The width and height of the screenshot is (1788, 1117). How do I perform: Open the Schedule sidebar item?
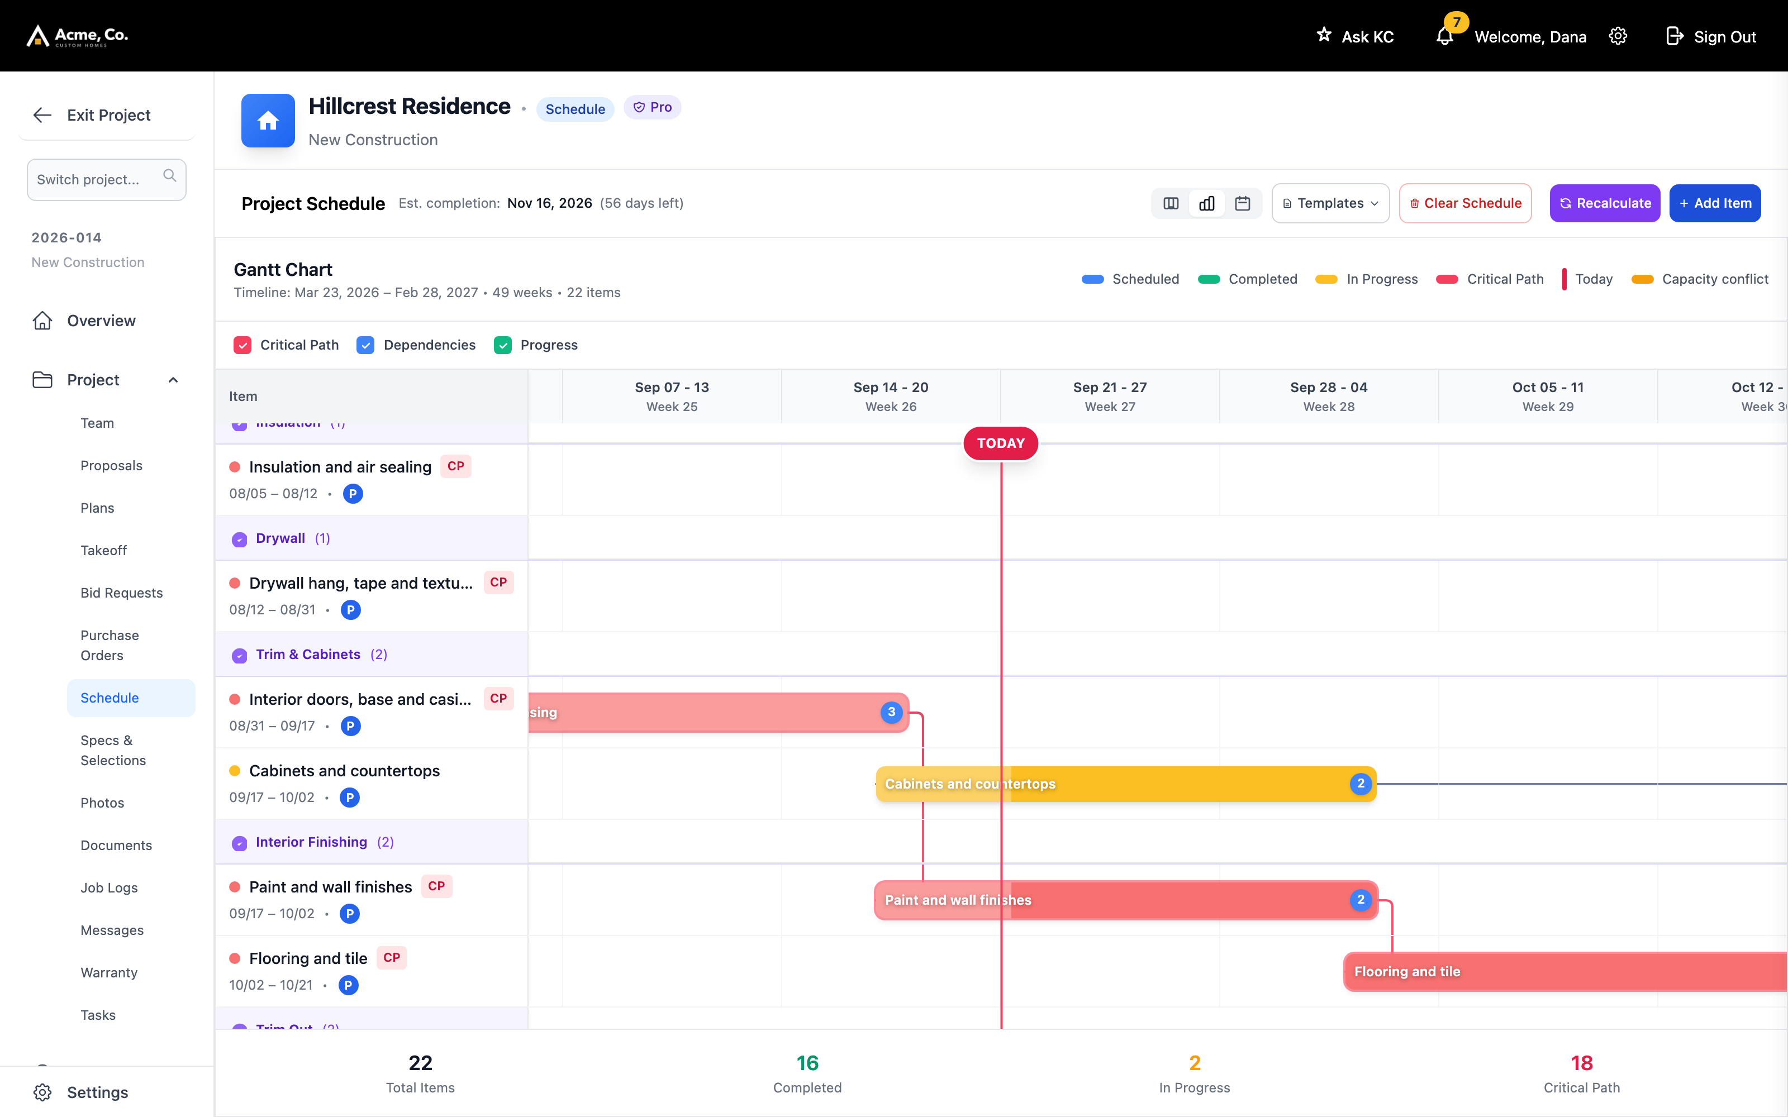tap(131, 698)
